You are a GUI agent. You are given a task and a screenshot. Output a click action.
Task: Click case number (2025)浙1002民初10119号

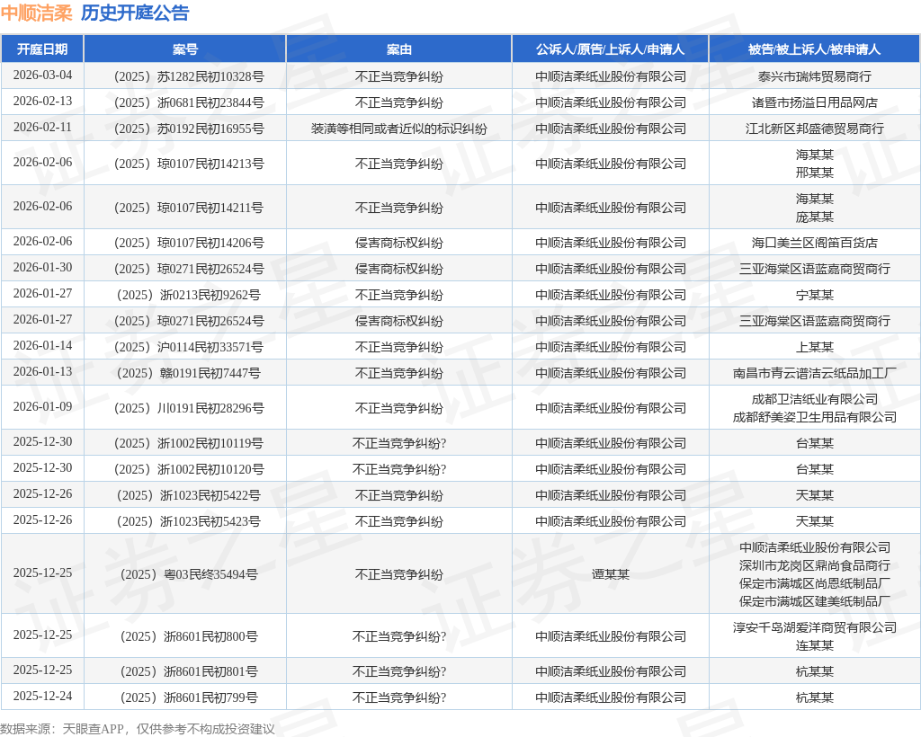click(189, 444)
